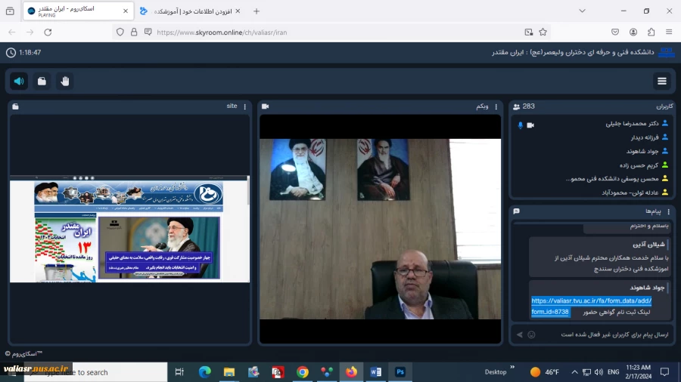Open the webcam panel three-dot menu
This screenshot has width=681, height=382.
pyautogui.click(x=496, y=106)
